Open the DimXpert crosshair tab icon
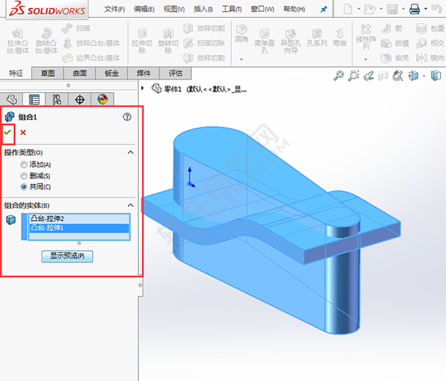Viewport: 446px width, 381px height. (80, 100)
